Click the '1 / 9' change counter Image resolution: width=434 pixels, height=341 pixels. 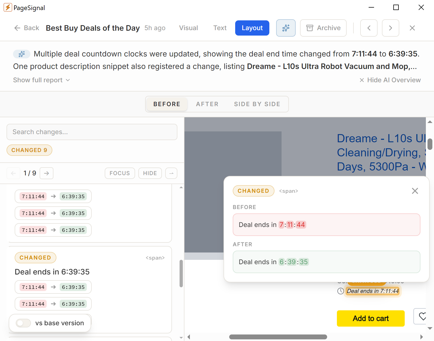(30, 173)
